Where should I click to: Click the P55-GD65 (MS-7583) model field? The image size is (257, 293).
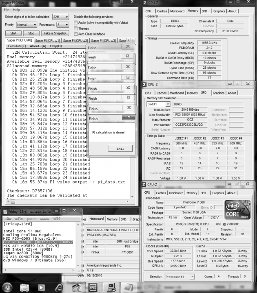point(113,235)
